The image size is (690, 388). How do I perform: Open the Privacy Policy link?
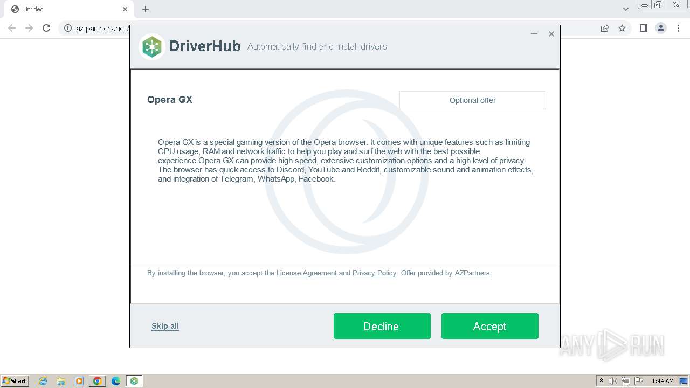374,273
